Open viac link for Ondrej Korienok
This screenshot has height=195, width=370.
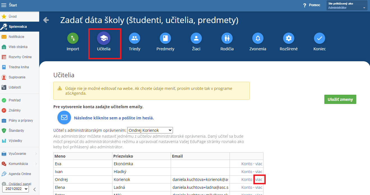click(259, 180)
